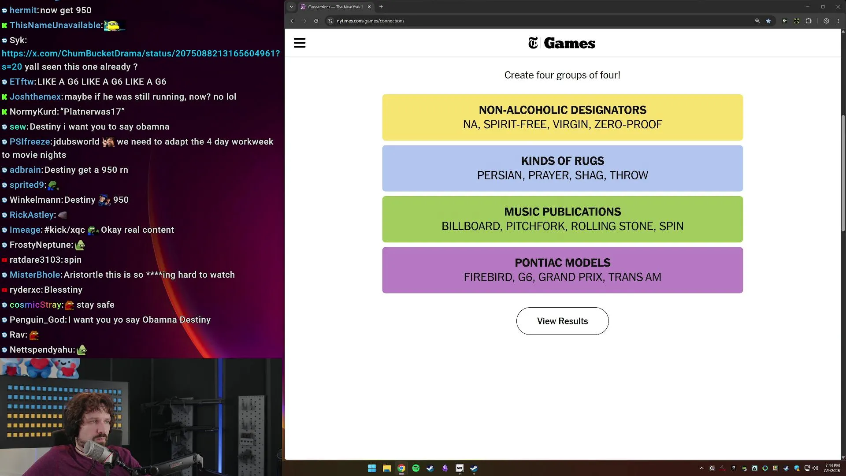Click the yellow Non-Alcoholic Designators group
Screen dimensions: 846x476
pyautogui.click(x=562, y=117)
